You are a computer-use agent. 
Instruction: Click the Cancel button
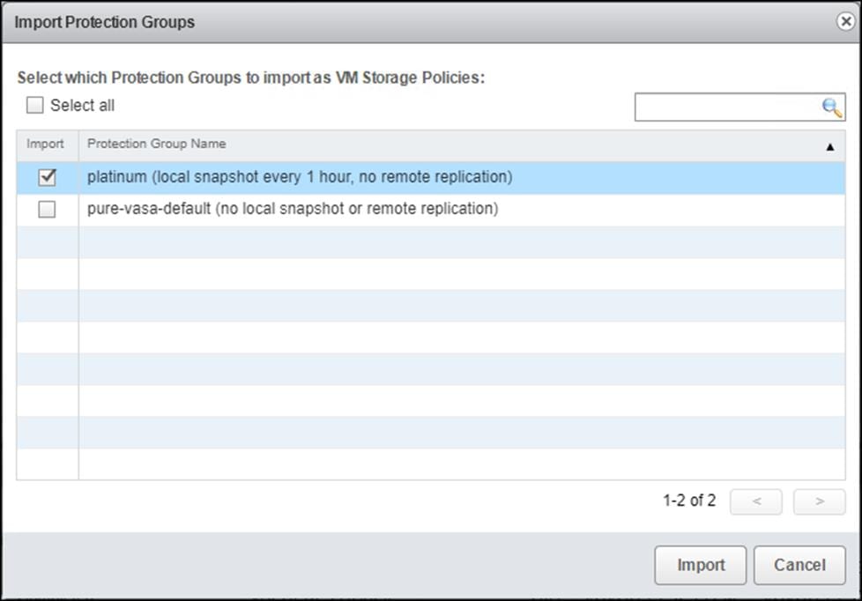(x=799, y=565)
